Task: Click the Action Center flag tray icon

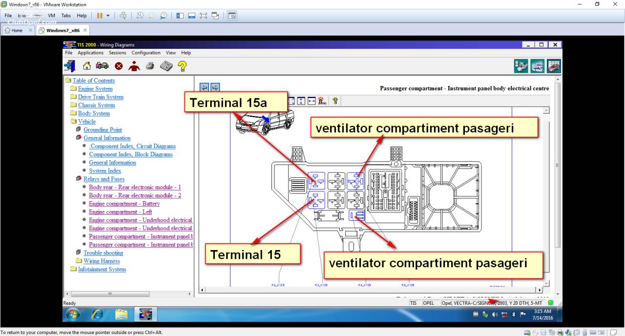Action: click(523, 315)
